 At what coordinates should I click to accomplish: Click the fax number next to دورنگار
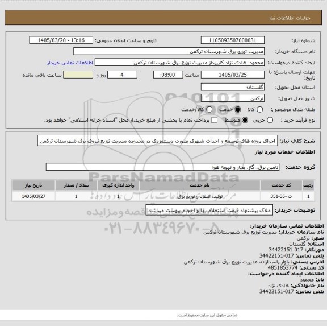click(x=286, y=250)
